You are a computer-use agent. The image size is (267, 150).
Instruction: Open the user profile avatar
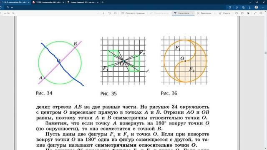(256, 7)
